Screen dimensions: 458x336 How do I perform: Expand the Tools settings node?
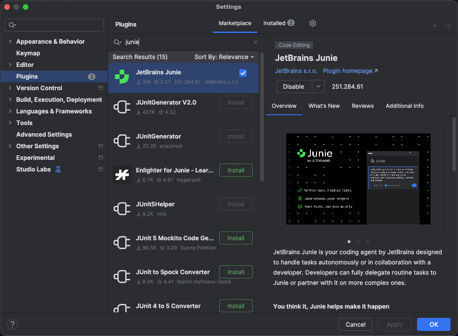click(10, 123)
